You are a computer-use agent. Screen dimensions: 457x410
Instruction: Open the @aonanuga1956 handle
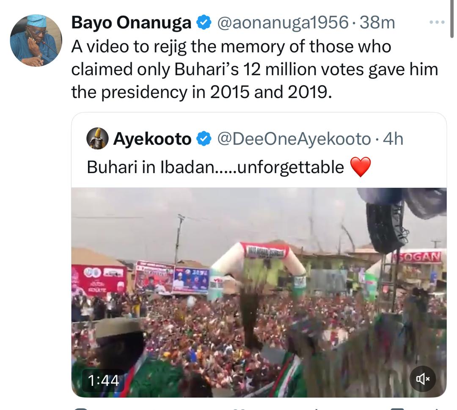click(283, 23)
